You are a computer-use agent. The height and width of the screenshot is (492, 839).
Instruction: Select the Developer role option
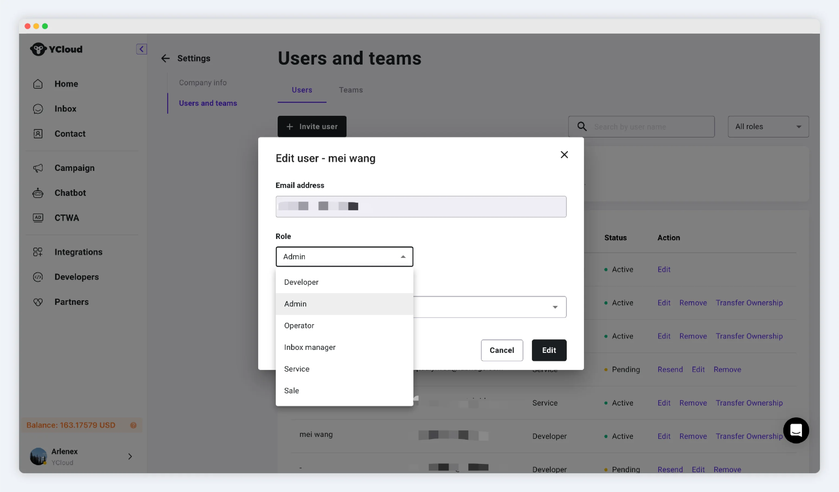[x=345, y=282]
